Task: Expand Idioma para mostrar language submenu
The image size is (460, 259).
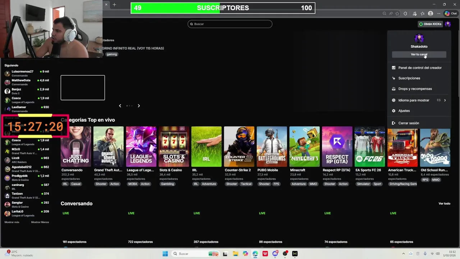Action: 419,100
